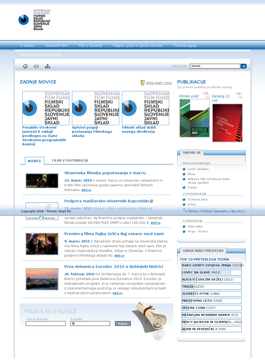Open the Slovenski filmi menu
This screenshot has height=360, width=265.
[56, 46]
